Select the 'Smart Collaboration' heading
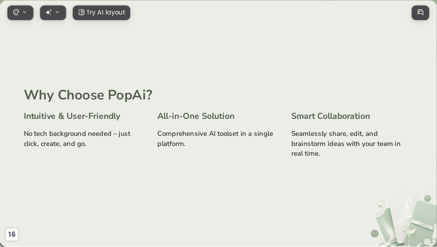This screenshot has width=437, height=247. point(330,116)
